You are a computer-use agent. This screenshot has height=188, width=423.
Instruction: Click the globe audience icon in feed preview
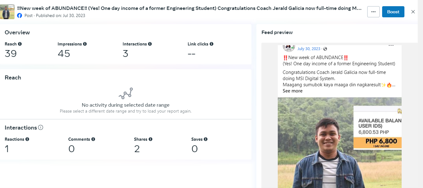pyautogui.click(x=325, y=49)
